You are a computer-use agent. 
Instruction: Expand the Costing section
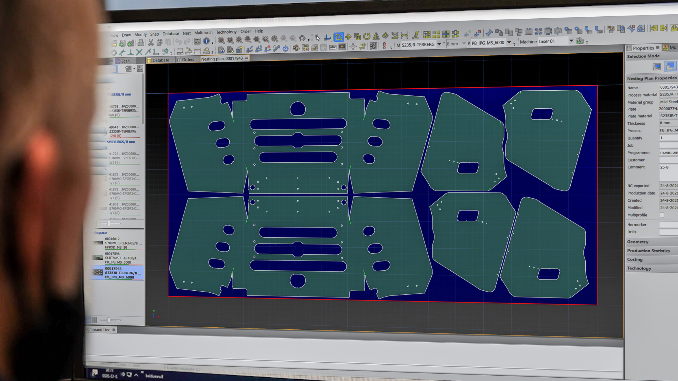[x=635, y=259]
